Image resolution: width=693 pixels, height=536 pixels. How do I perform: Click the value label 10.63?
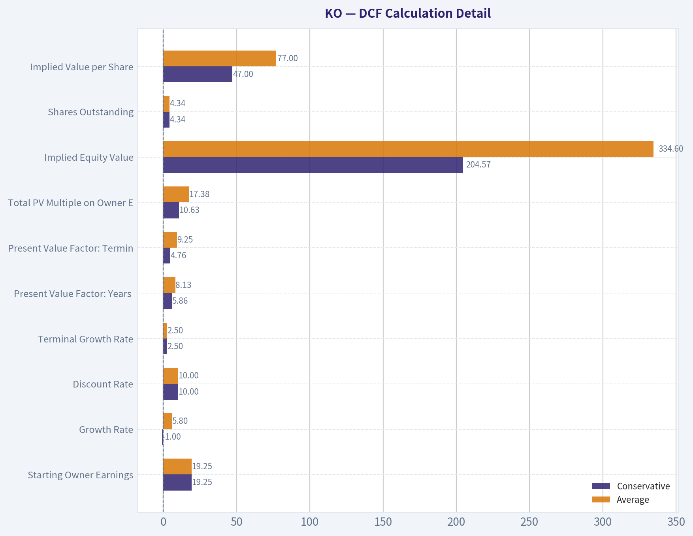(190, 210)
